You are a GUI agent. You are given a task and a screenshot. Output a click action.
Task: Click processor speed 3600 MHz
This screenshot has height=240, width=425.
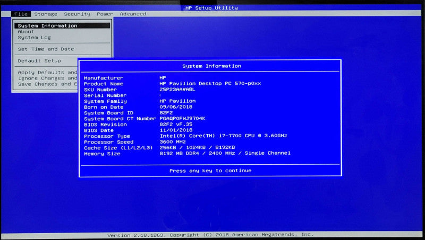pyautogui.click(x=172, y=142)
